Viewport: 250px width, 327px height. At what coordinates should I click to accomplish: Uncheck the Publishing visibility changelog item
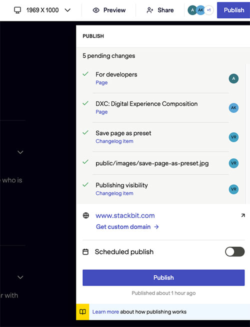point(85,184)
